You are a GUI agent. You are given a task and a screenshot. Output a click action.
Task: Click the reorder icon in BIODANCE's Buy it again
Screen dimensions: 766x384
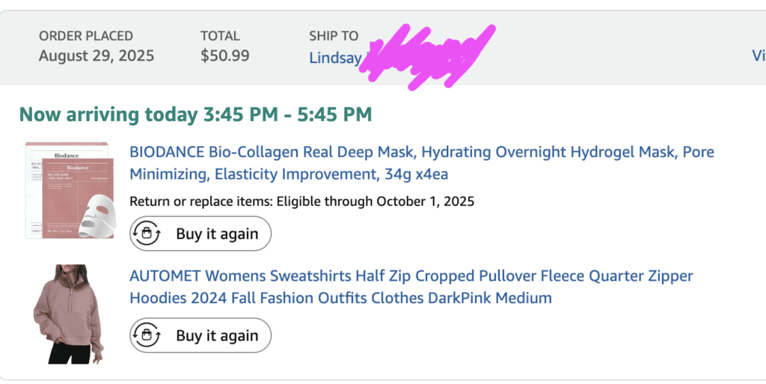tap(147, 234)
